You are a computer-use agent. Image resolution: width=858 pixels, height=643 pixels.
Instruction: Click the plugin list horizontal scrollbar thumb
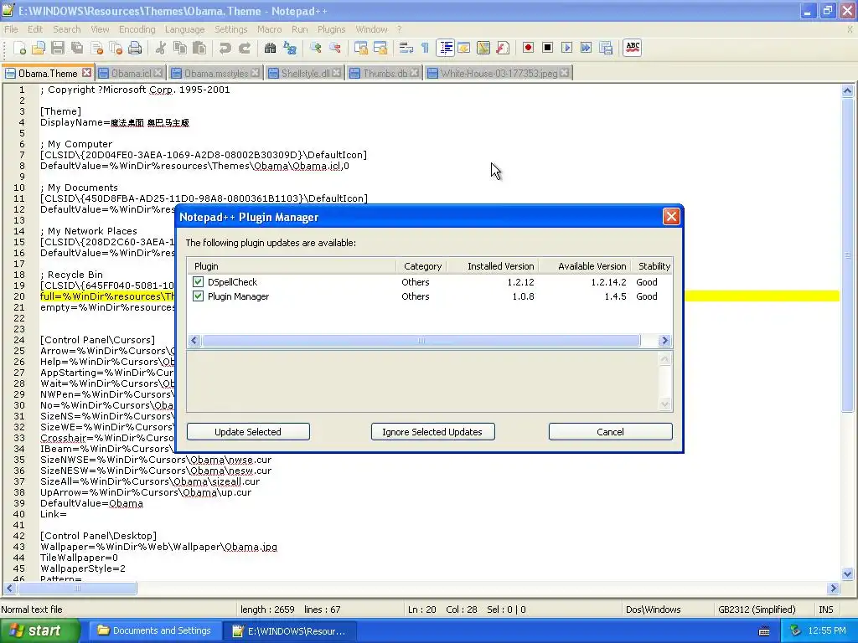click(x=421, y=341)
